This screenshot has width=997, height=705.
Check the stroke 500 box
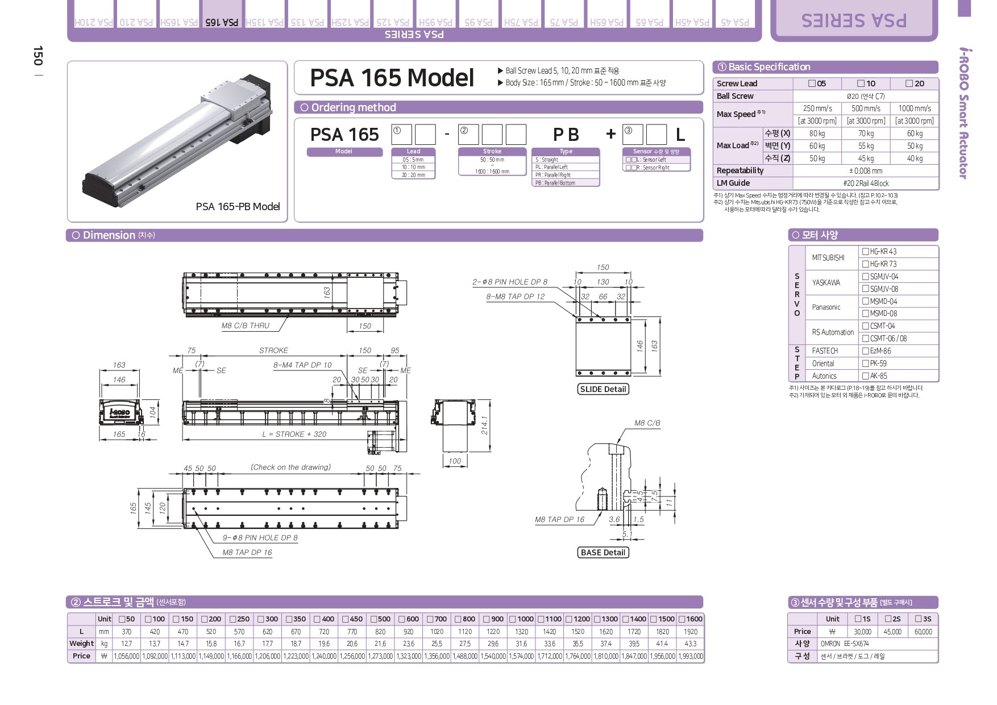pos(373,619)
